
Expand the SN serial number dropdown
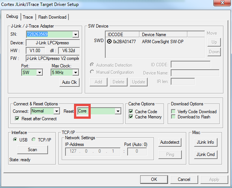pos(75,34)
